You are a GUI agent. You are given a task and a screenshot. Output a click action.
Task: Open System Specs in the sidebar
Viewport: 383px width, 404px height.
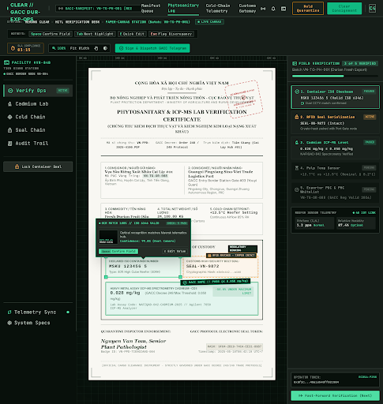[38, 323]
